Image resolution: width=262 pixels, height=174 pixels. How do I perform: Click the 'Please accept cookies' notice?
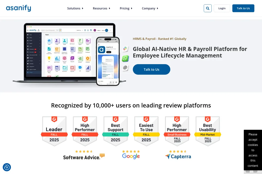click(x=253, y=150)
